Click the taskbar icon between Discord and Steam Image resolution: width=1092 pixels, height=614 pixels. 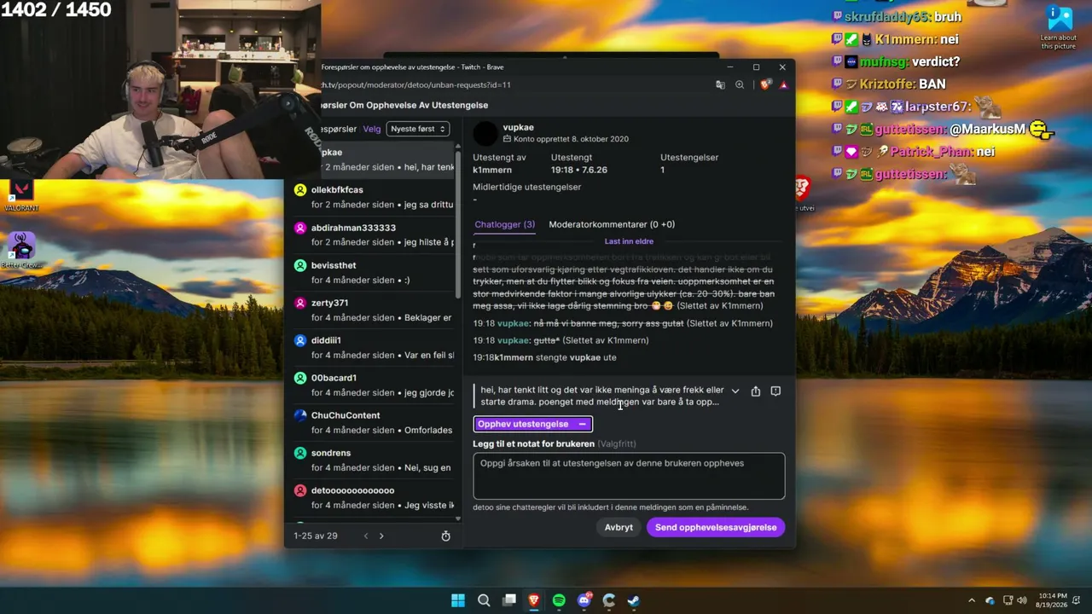(609, 600)
